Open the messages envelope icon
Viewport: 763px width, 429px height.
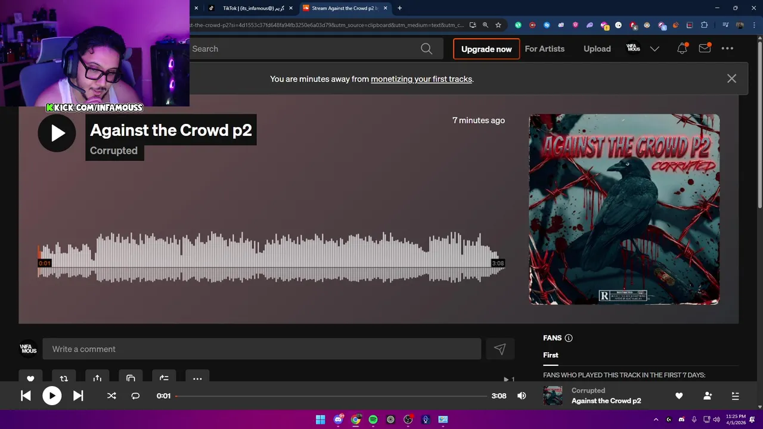705,49
